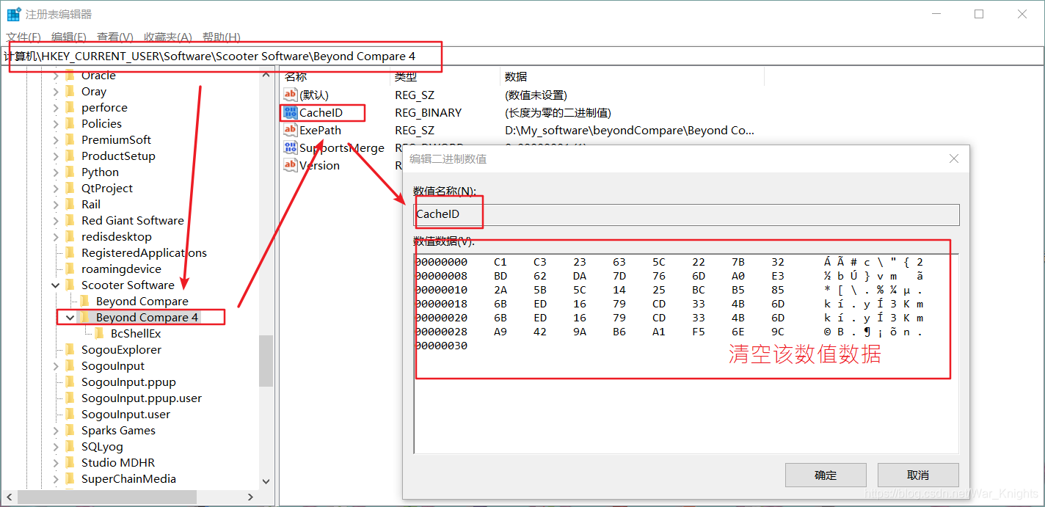Select the roamingdevice folder icon

point(70,269)
